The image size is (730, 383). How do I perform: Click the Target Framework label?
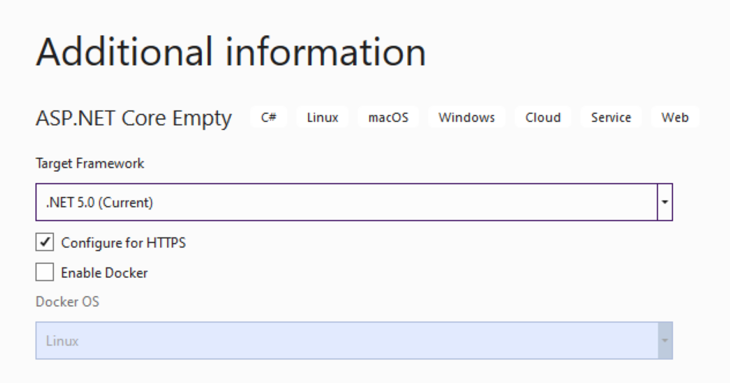(90, 163)
